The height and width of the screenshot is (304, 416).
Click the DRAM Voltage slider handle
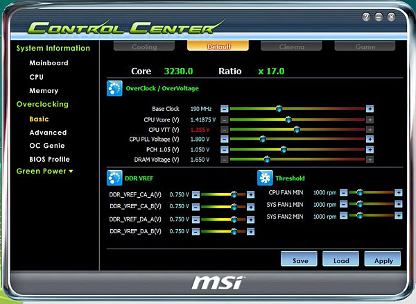click(x=267, y=160)
